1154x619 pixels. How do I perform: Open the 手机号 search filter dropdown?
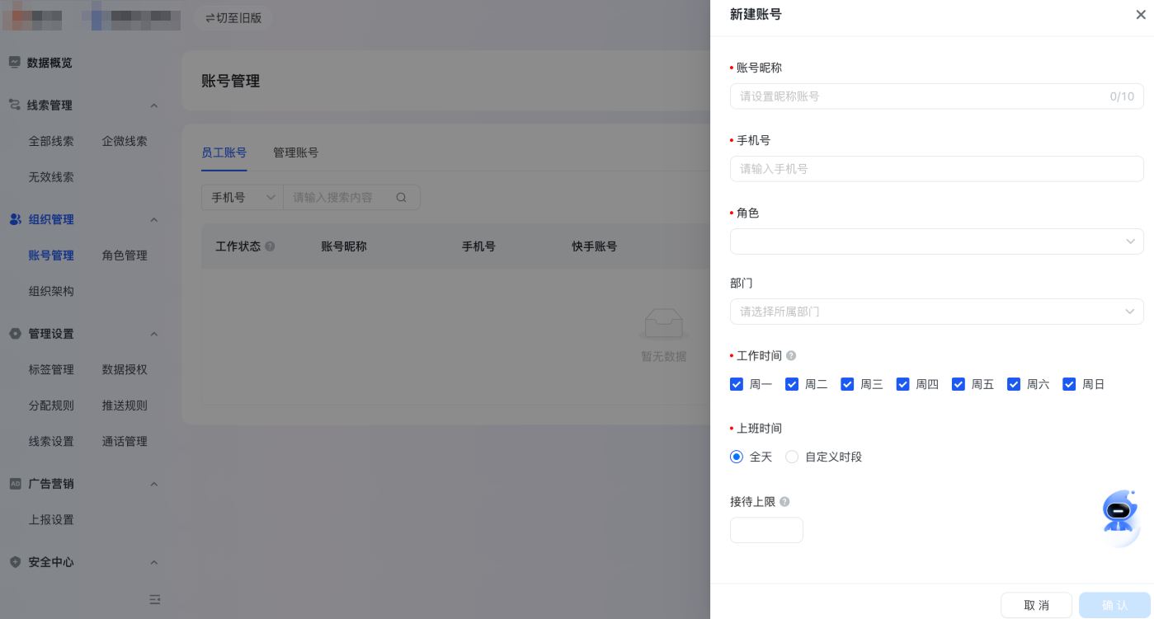tap(242, 197)
